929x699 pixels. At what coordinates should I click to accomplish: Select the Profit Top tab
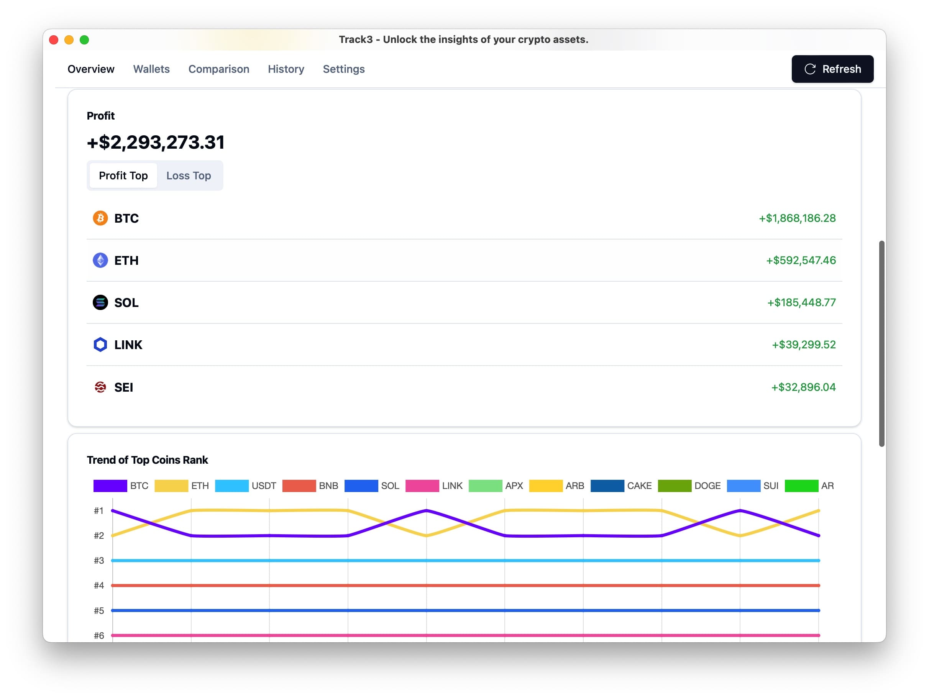pyautogui.click(x=123, y=176)
